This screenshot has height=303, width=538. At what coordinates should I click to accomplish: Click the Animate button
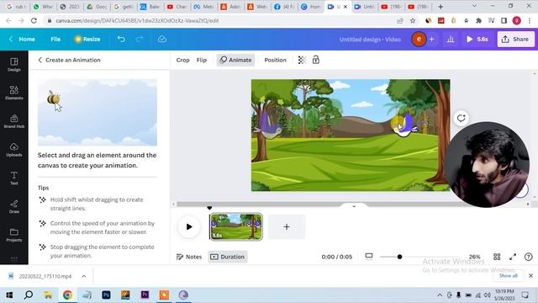tap(235, 60)
